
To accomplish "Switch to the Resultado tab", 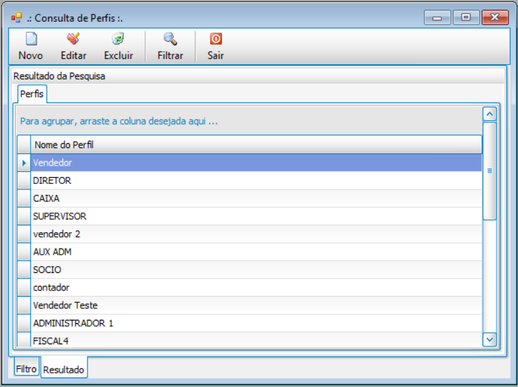I will point(64,369).
